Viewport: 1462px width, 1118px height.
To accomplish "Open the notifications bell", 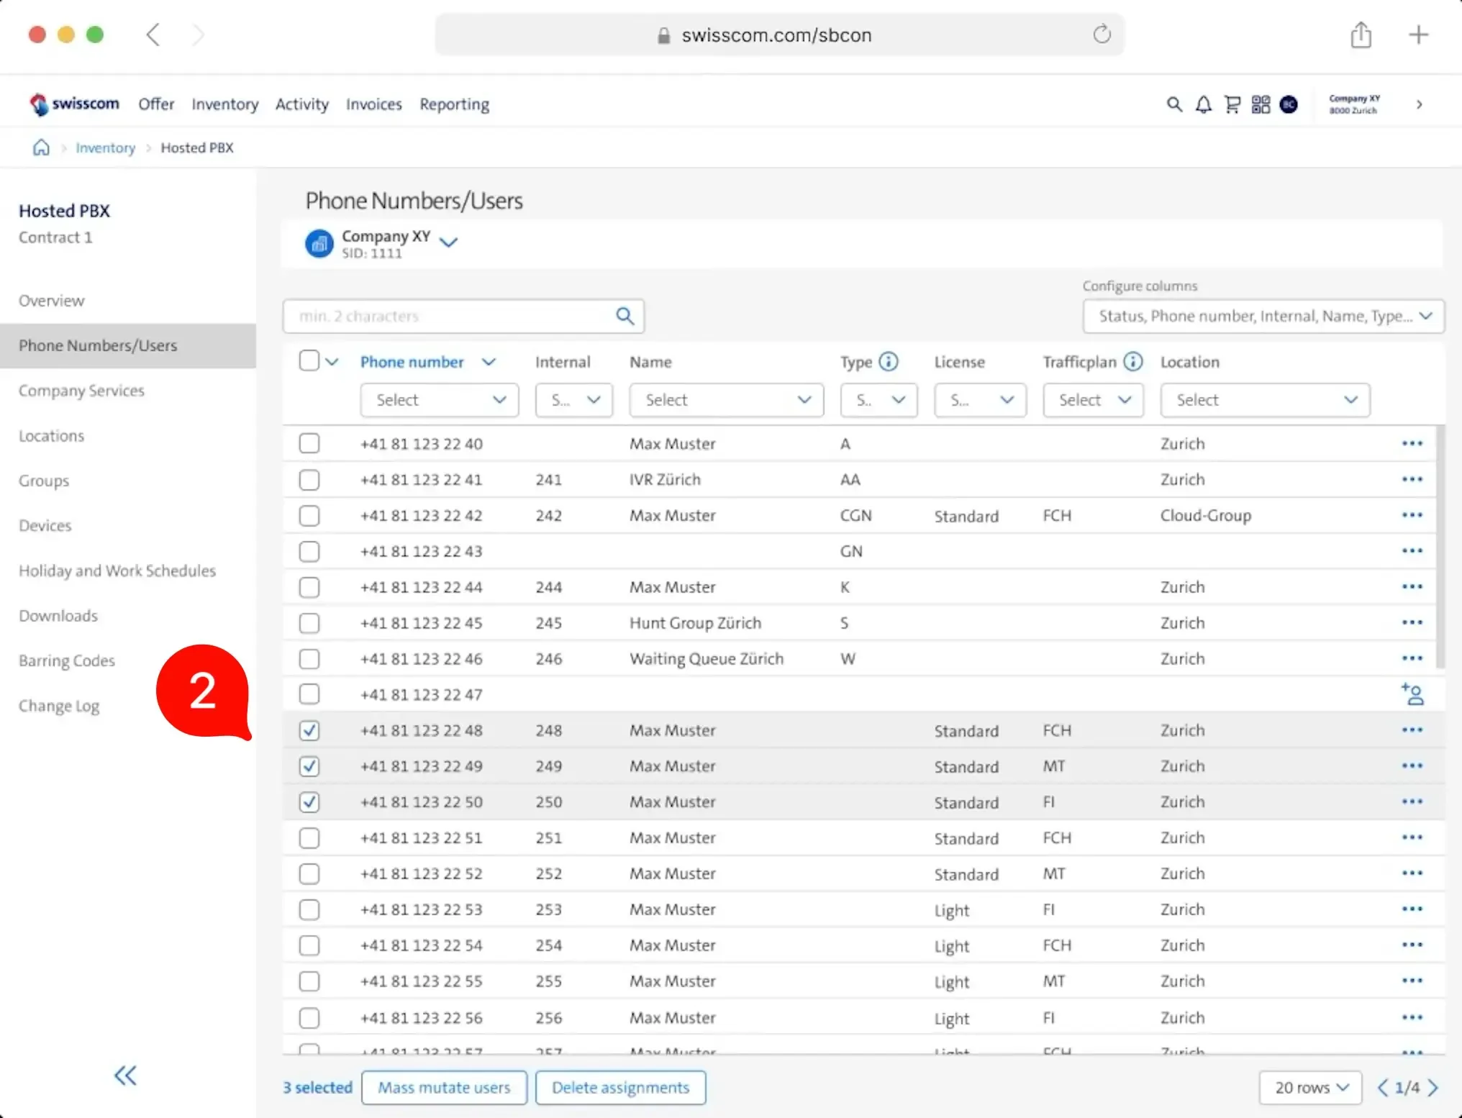I will click(1203, 105).
